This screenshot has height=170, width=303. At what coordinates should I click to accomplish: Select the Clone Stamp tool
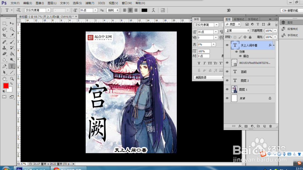(x=4, y=48)
